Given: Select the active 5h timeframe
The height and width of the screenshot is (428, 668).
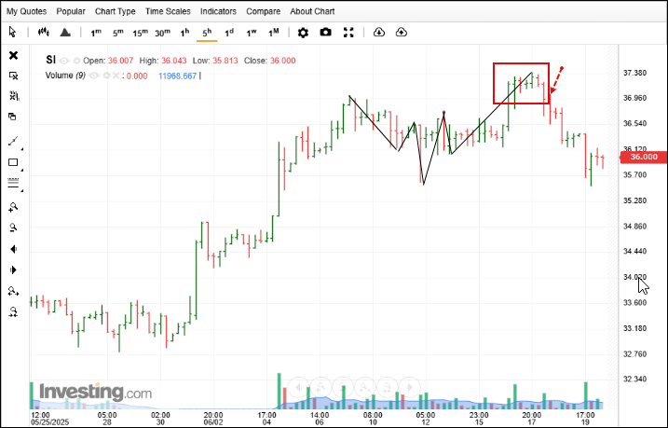Looking at the screenshot, I should point(207,33).
